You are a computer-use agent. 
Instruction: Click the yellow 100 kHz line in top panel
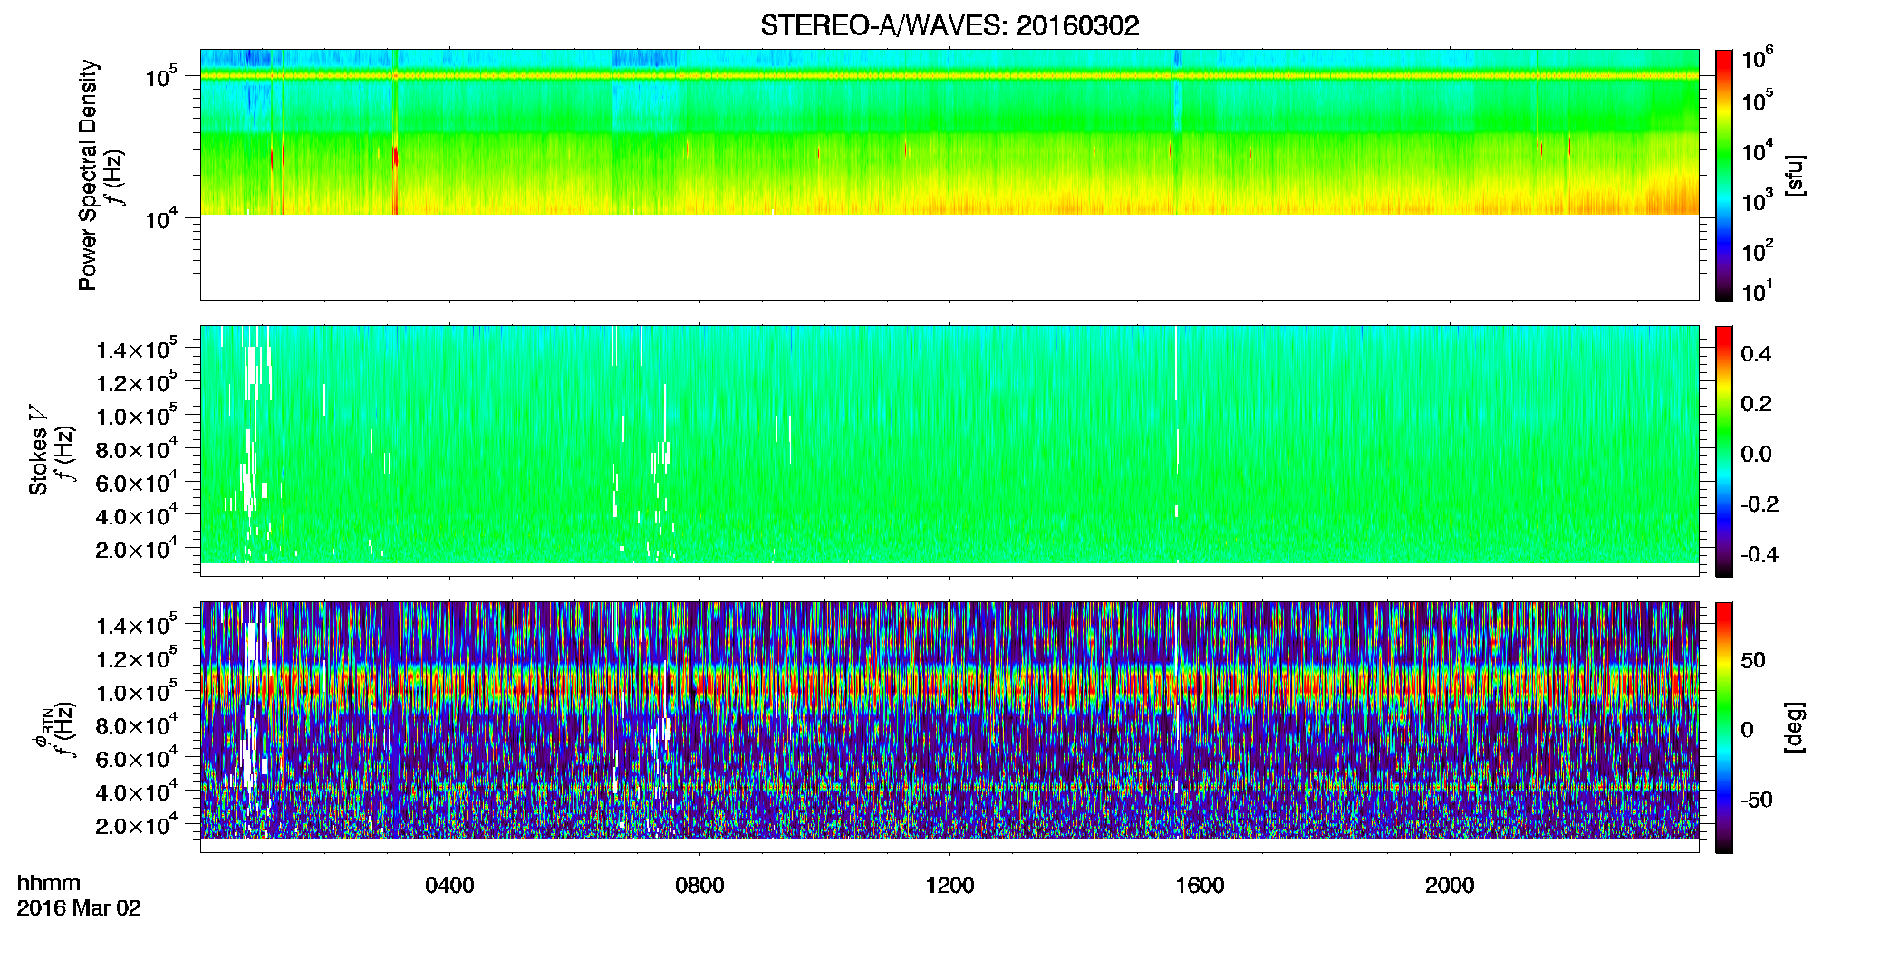949,76
